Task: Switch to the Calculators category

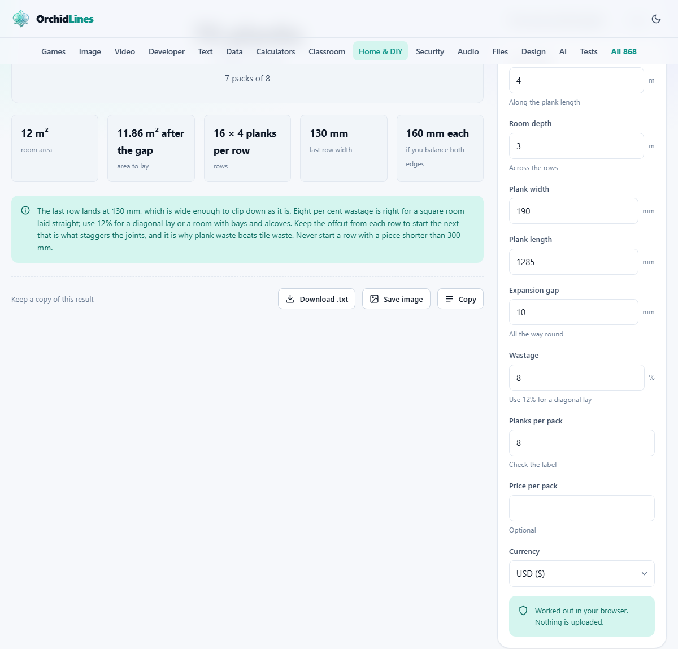Action: click(x=276, y=51)
